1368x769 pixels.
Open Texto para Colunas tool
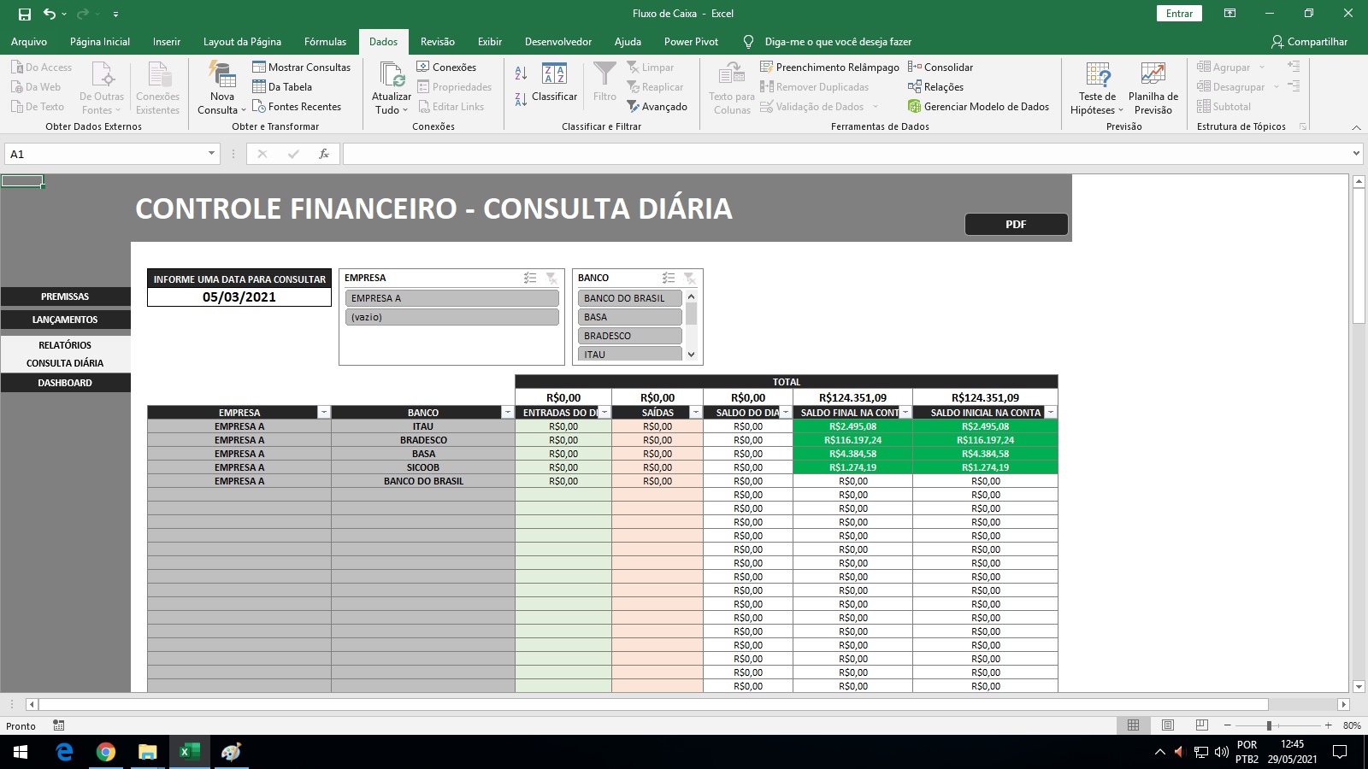coord(732,88)
